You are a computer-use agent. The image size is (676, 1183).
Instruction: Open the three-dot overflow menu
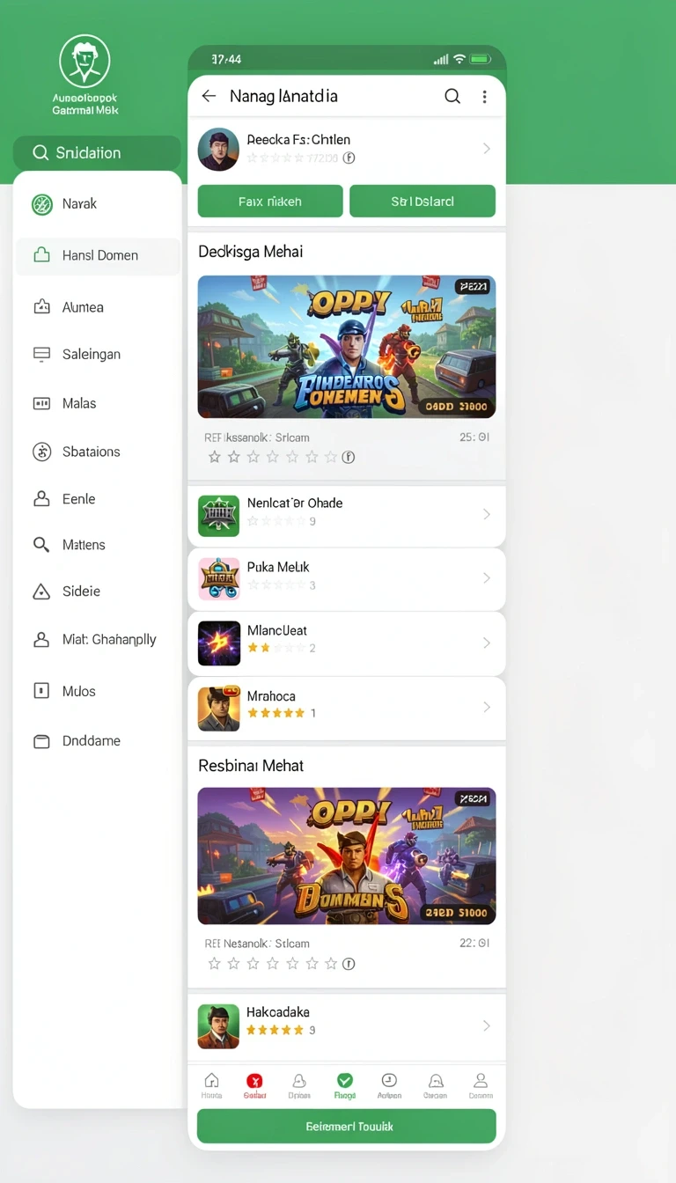coord(484,97)
